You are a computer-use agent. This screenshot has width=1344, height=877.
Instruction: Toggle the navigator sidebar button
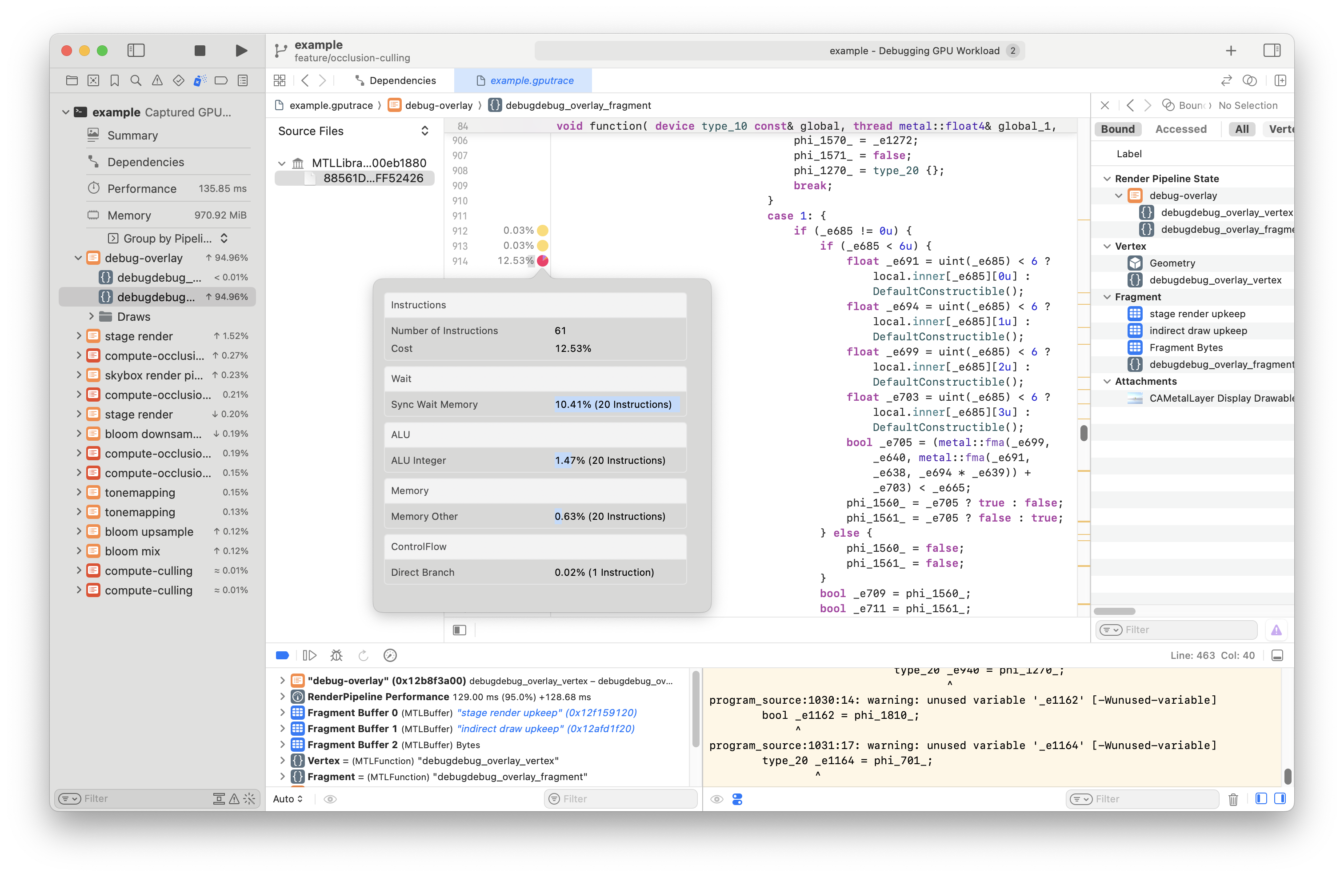136,50
